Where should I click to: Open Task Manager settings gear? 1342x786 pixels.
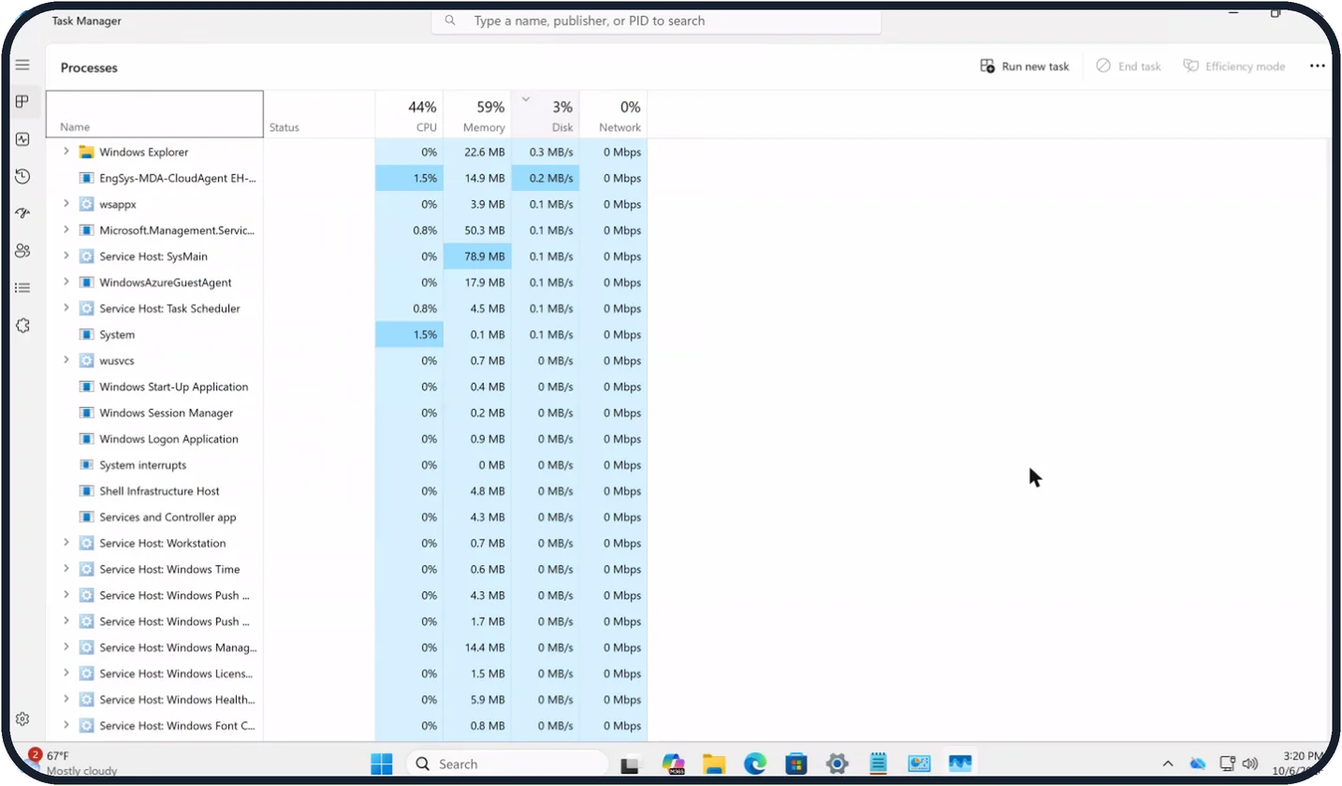pyautogui.click(x=22, y=719)
